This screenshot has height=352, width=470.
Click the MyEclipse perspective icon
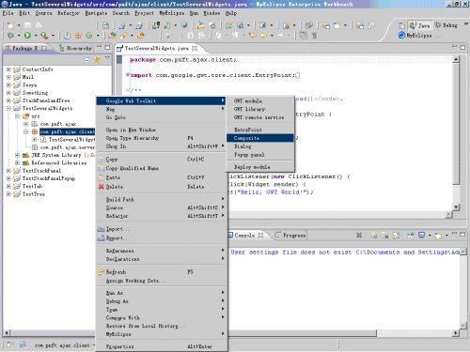point(401,35)
